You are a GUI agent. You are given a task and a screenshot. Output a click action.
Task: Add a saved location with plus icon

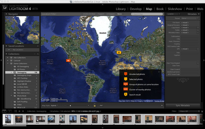point(38,46)
